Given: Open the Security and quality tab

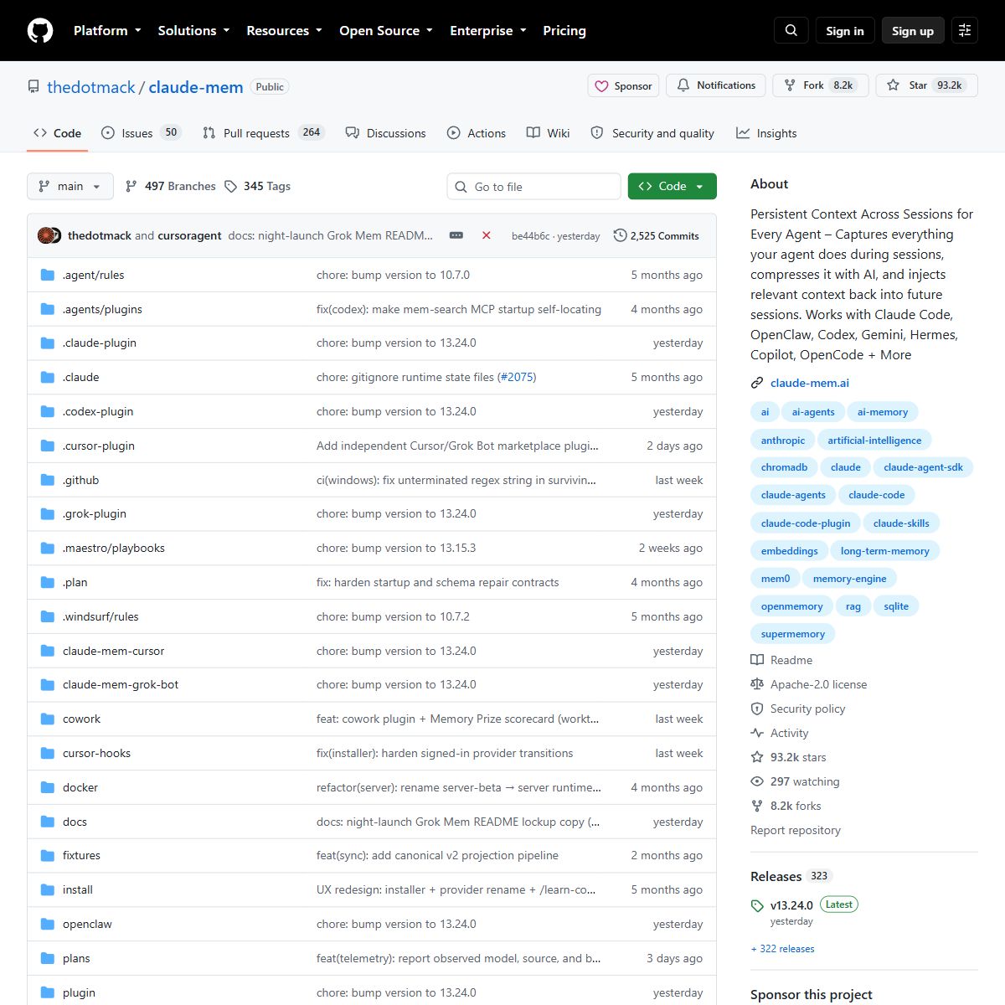Looking at the screenshot, I should [x=652, y=132].
